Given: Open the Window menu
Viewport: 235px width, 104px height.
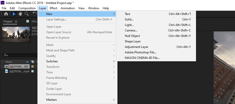Looking at the screenshot, I should (x=94, y=8).
